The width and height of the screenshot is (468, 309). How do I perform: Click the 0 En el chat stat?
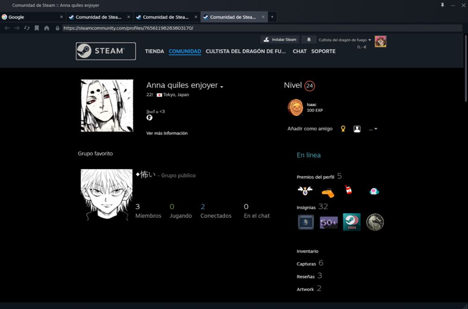tap(256, 211)
